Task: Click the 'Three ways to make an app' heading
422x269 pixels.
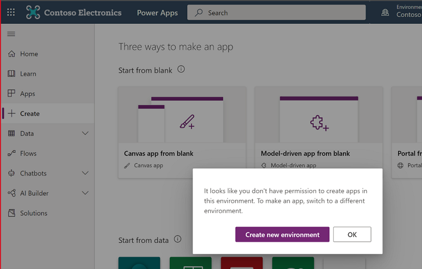Action: [x=176, y=47]
